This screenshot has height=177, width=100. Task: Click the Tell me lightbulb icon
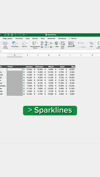[69, 38]
